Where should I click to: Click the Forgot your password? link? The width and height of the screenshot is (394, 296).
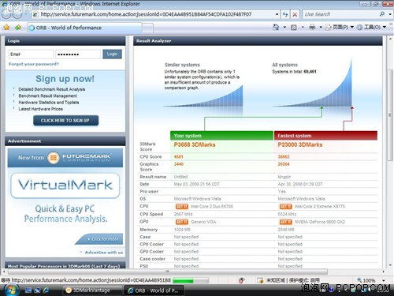34,64
